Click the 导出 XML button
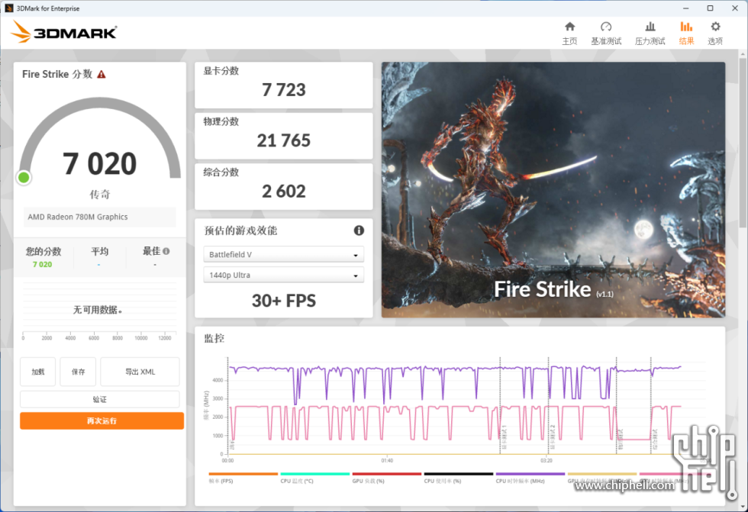Screen dimensions: 748x512 point(140,372)
